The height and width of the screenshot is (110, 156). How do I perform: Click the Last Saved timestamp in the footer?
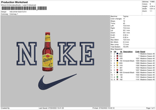click(x=51, y=108)
